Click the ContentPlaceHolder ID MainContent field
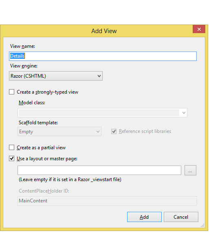Viewport: 211px width, 240px height. click(x=107, y=201)
